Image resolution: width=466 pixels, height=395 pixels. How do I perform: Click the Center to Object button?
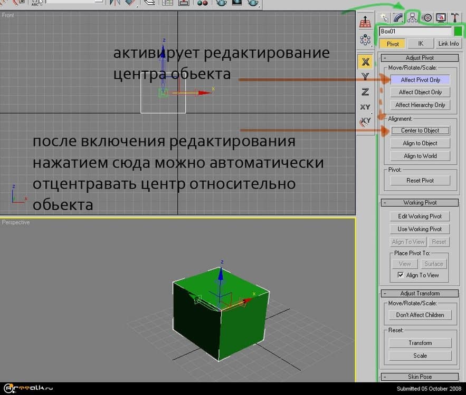pyautogui.click(x=420, y=131)
